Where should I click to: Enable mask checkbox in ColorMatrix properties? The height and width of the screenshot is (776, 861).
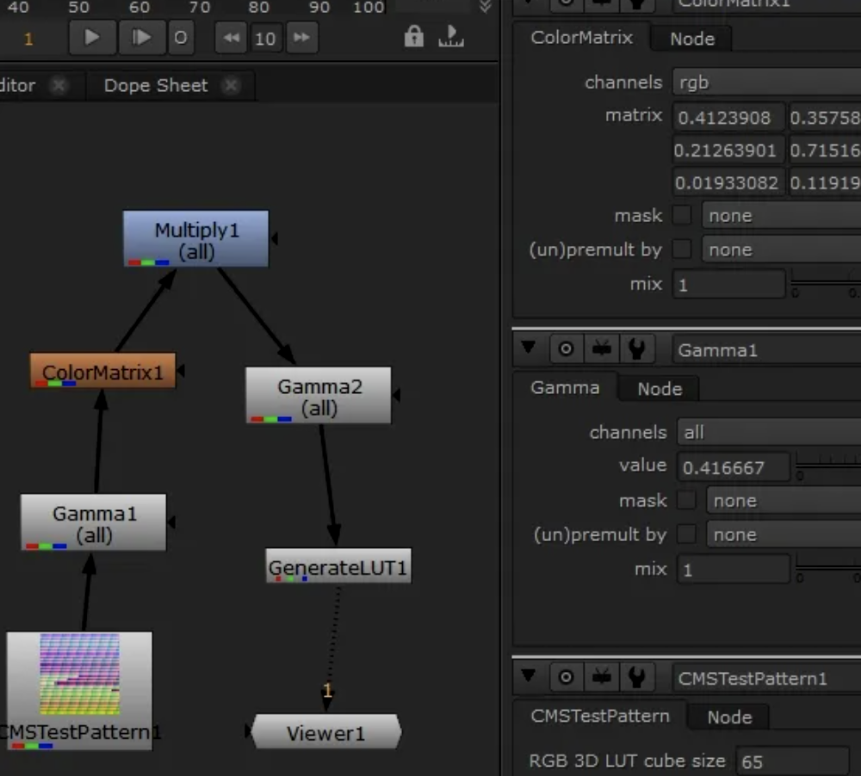682,215
